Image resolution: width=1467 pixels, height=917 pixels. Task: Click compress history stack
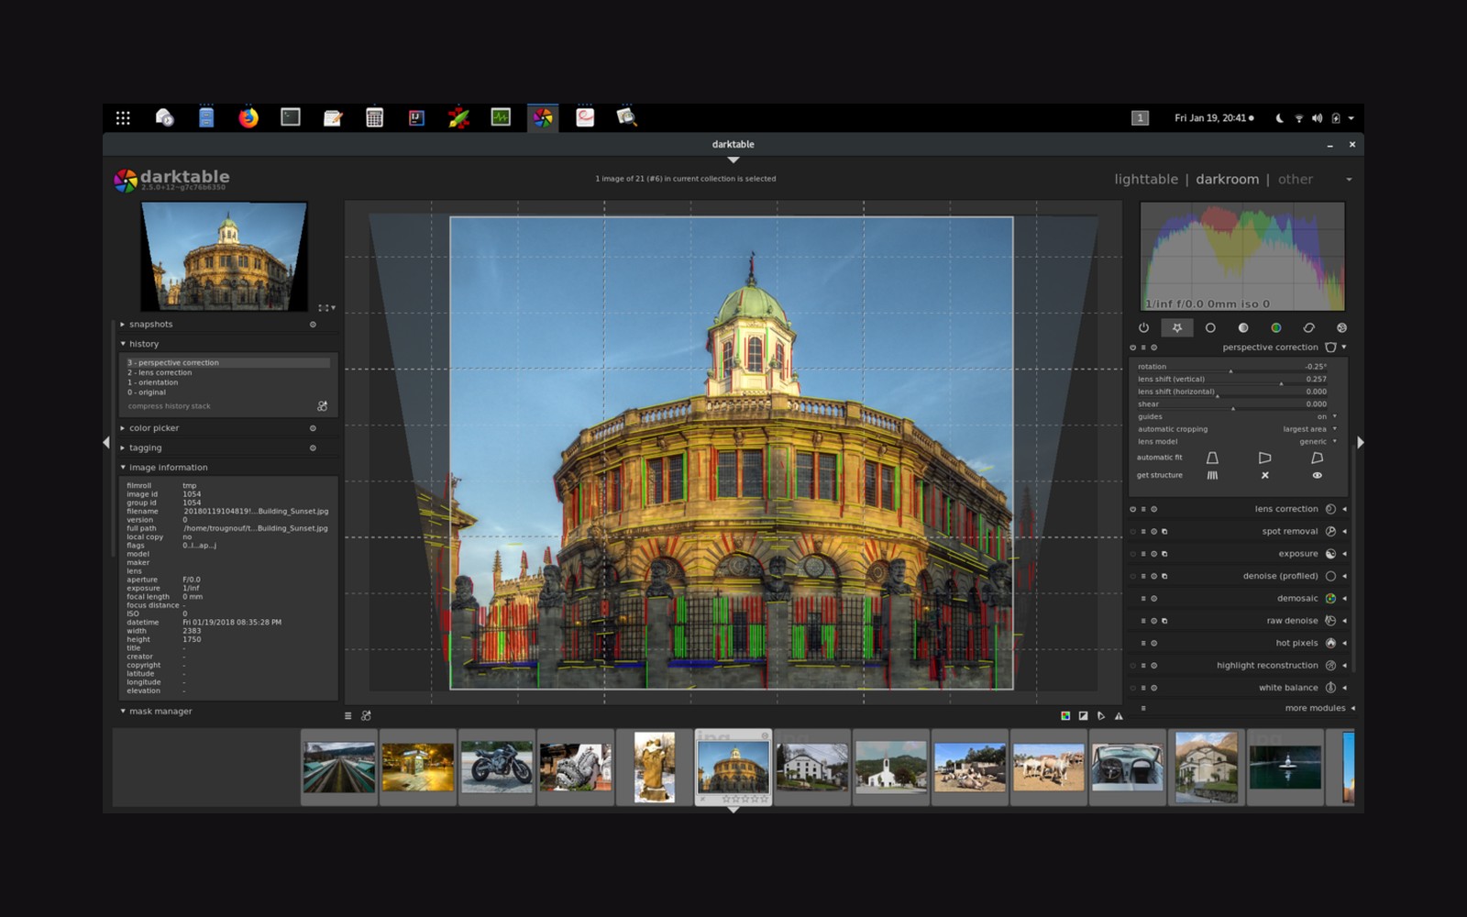pyautogui.click(x=170, y=406)
